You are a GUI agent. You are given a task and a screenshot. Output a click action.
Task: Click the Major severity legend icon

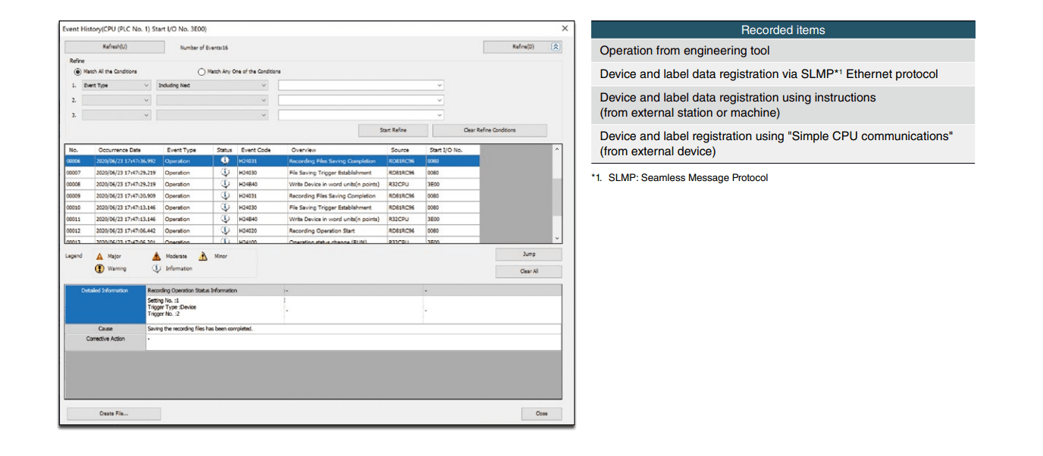tap(99, 257)
